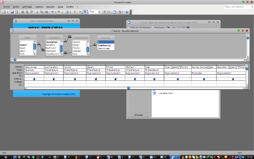This screenshot has height=159, width=254.
Task: Click the Cut scissors icon
Action: (x=37, y=12)
